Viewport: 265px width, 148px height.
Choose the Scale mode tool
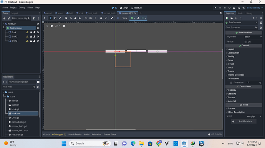[60, 18]
